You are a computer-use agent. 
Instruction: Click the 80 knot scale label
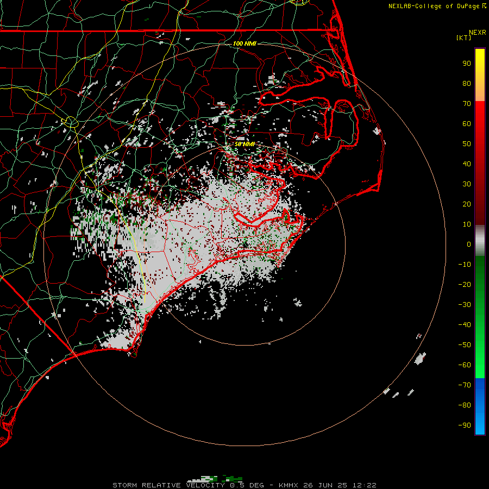[467, 84]
